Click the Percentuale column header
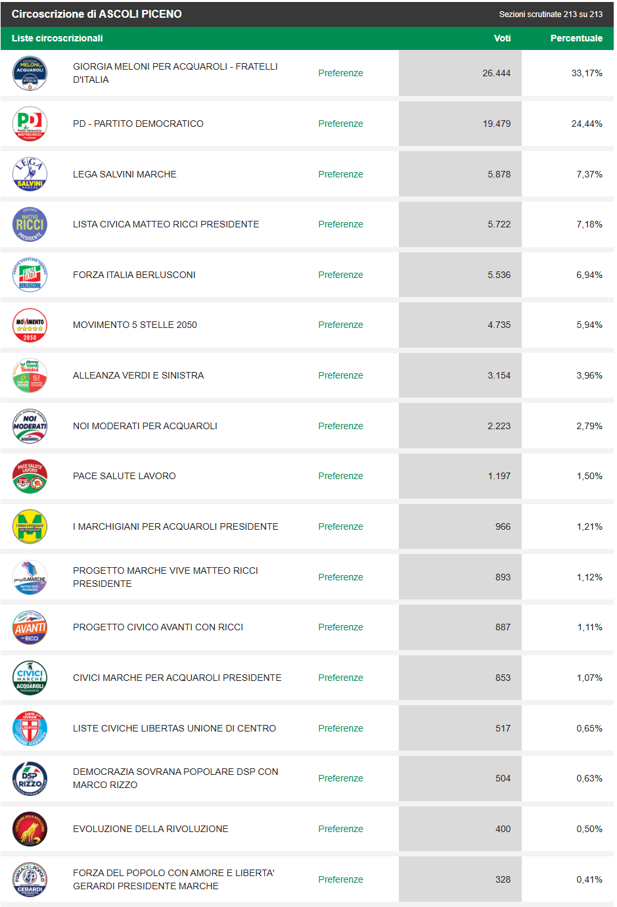 point(576,38)
